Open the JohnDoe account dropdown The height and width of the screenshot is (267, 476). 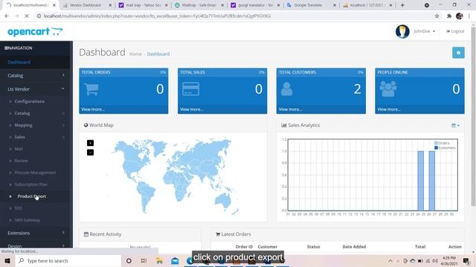(424, 31)
